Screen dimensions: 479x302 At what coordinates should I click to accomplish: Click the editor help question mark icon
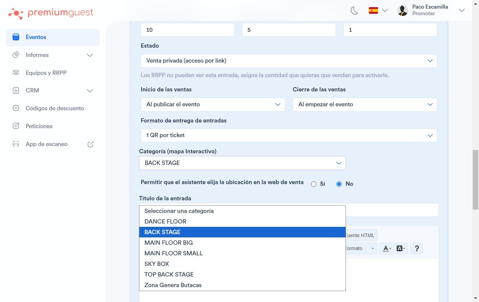tap(417, 248)
